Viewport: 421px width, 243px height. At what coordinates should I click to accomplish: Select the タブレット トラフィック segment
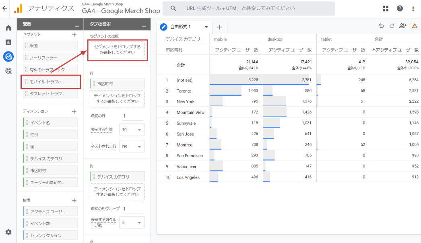point(50,94)
